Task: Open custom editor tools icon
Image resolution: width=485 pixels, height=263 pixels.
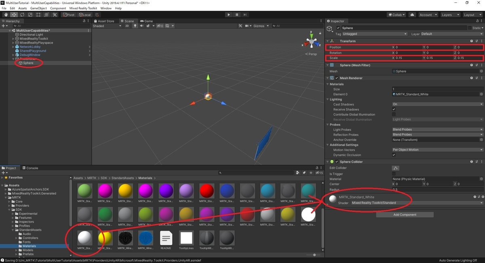Action: [x=54, y=15]
